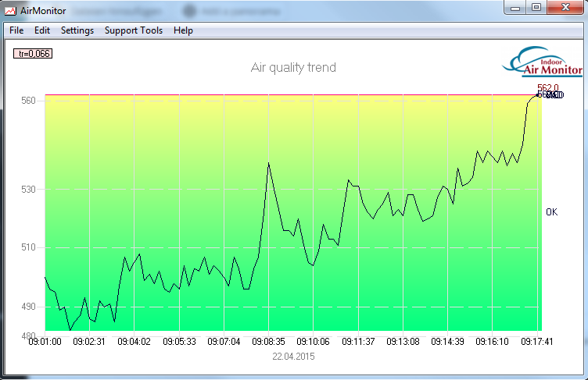The image size is (588, 380).
Task: Select the 09:08:35 time axis label
Action: [x=268, y=342]
